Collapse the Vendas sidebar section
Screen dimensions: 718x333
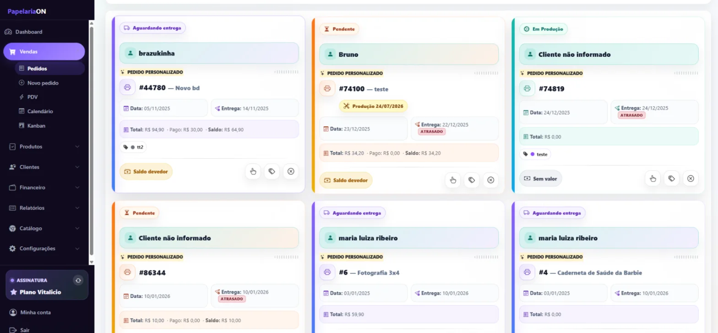tap(44, 52)
